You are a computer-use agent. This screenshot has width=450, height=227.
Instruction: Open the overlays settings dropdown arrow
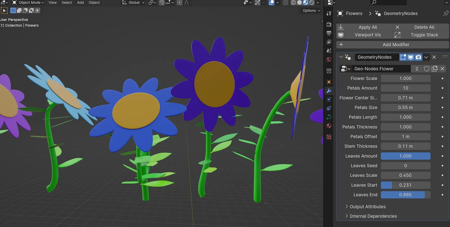(x=278, y=3)
